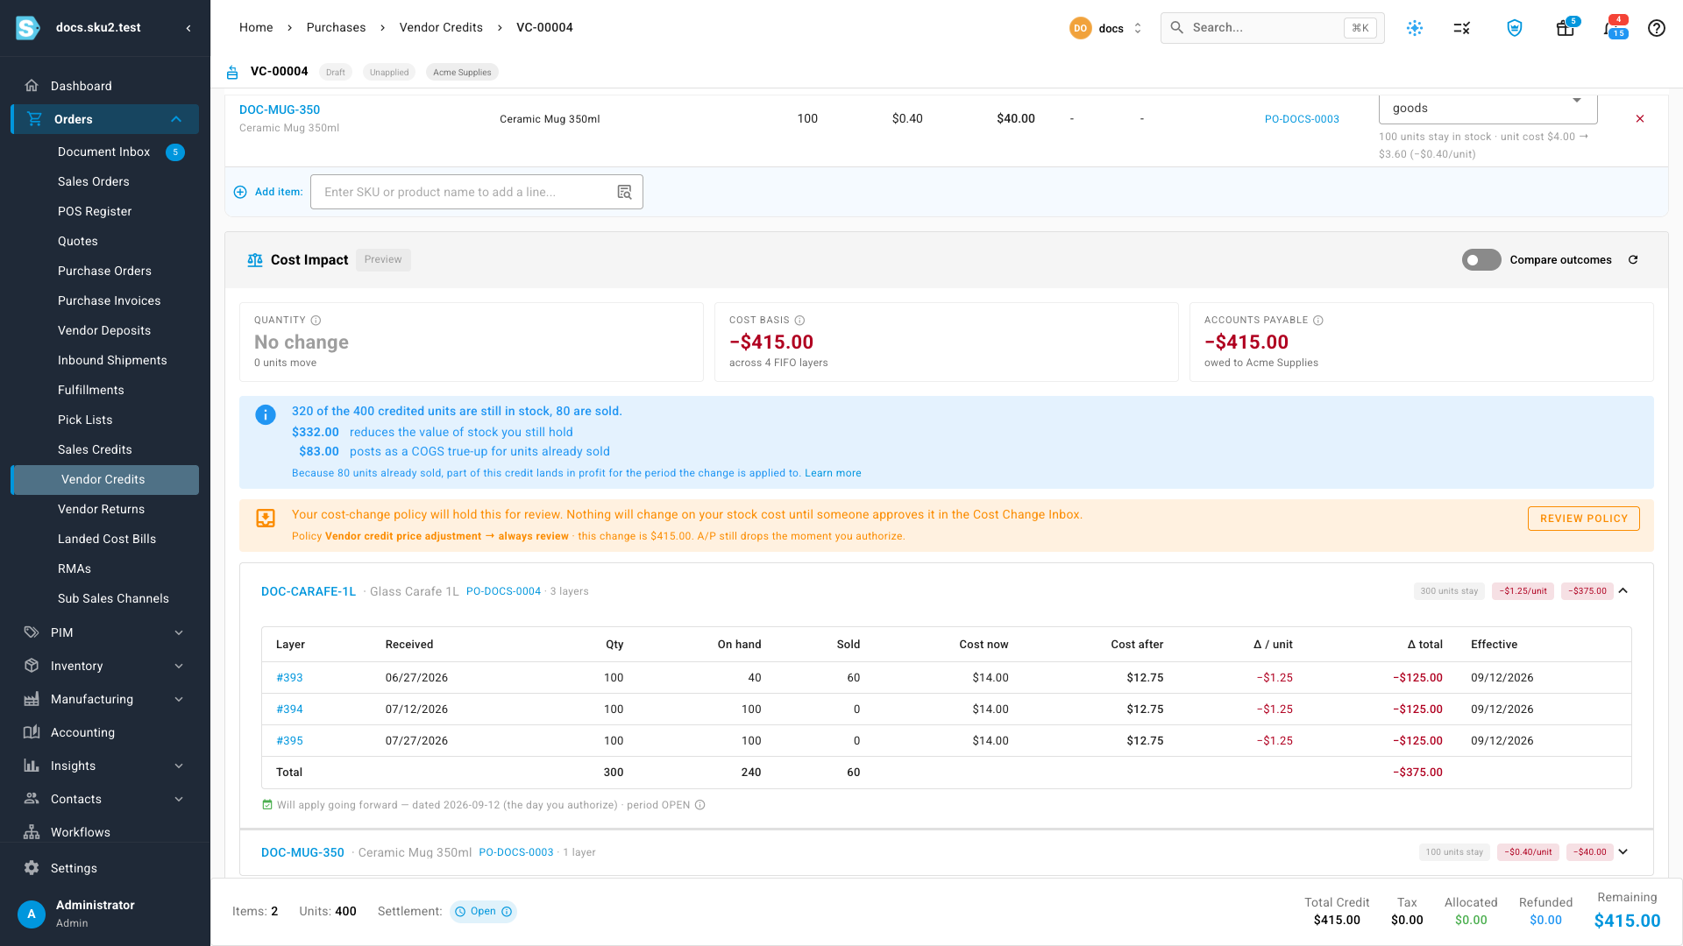Screen dimensions: 1683x946
Task: Click the shield security icon
Action: (1514, 28)
